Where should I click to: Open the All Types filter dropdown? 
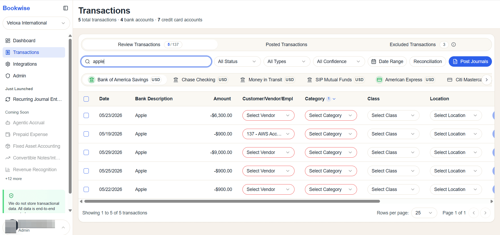[x=287, y=61]
